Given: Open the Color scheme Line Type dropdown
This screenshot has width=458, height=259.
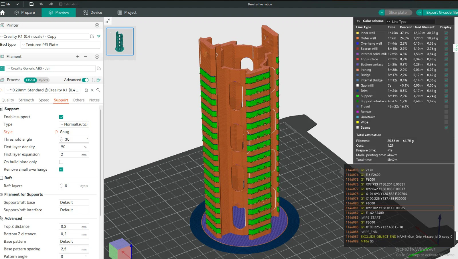Looking at the screenshot, I should tap(410, 22).
